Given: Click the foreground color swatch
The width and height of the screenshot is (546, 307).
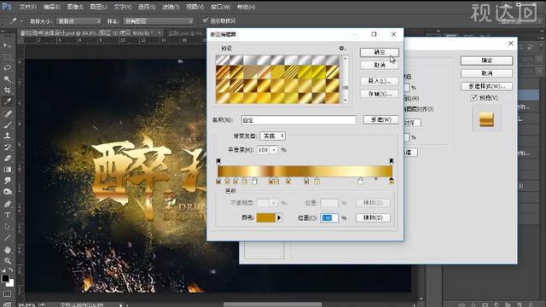Looking at the screenshot, I should (x=5, y=278).
